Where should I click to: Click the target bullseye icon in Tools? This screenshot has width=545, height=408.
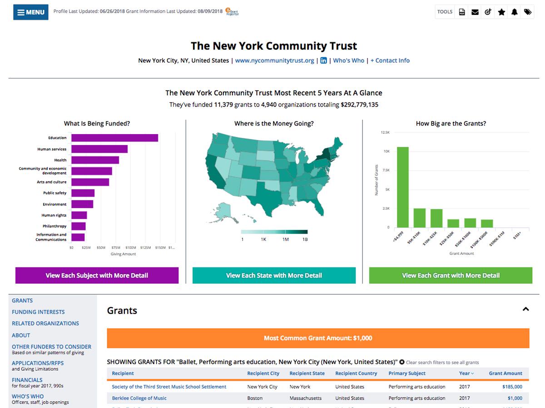pos(488,12)
